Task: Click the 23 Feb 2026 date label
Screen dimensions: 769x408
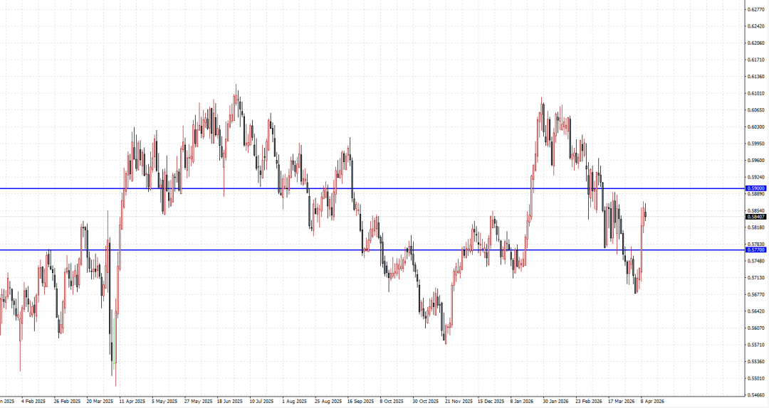Action: pyautogui.click(x=589, y=401)
